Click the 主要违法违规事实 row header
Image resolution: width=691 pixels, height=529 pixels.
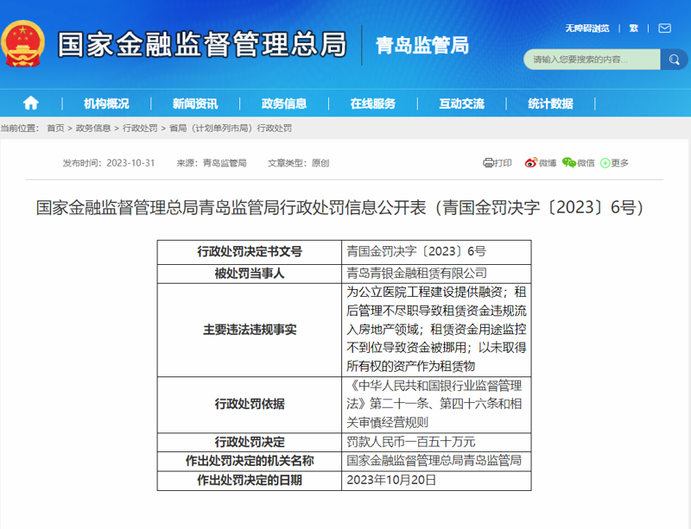(250, 330)
